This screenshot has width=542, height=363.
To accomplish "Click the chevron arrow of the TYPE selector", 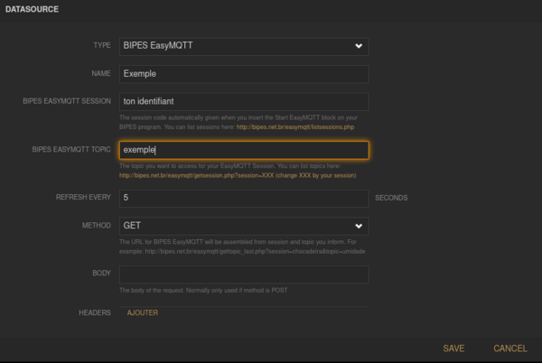I will pyautogui.click(x=359, y=46).
